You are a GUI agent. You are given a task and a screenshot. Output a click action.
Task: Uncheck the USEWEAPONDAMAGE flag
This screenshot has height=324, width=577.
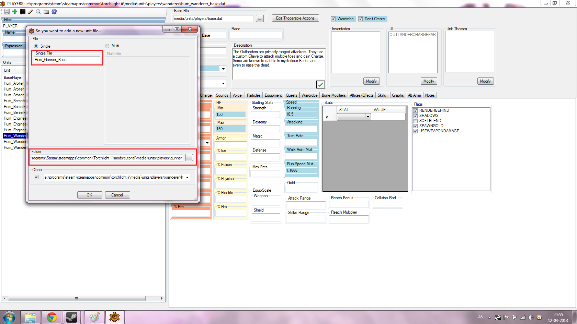pos(416,131)
